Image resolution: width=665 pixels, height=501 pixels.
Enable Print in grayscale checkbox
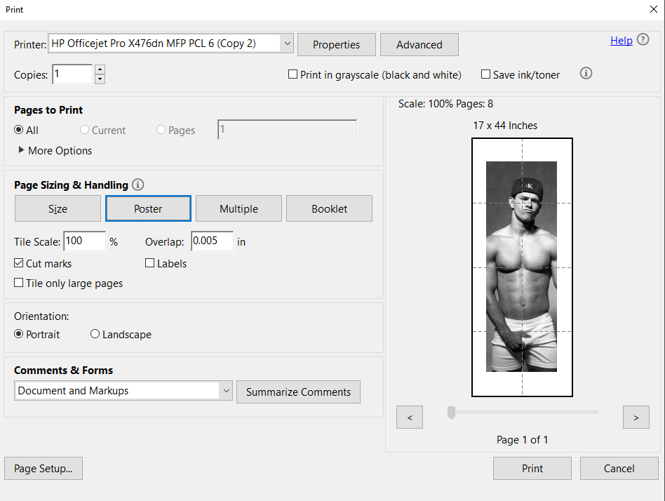(x=293, y=74)
